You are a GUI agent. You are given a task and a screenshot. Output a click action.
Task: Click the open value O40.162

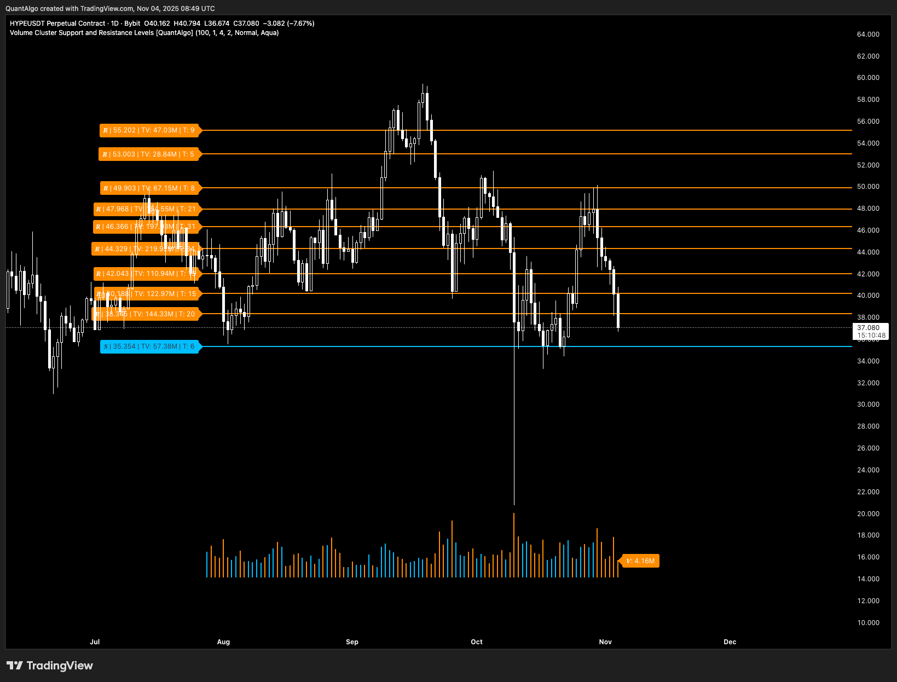coord(157,24)
